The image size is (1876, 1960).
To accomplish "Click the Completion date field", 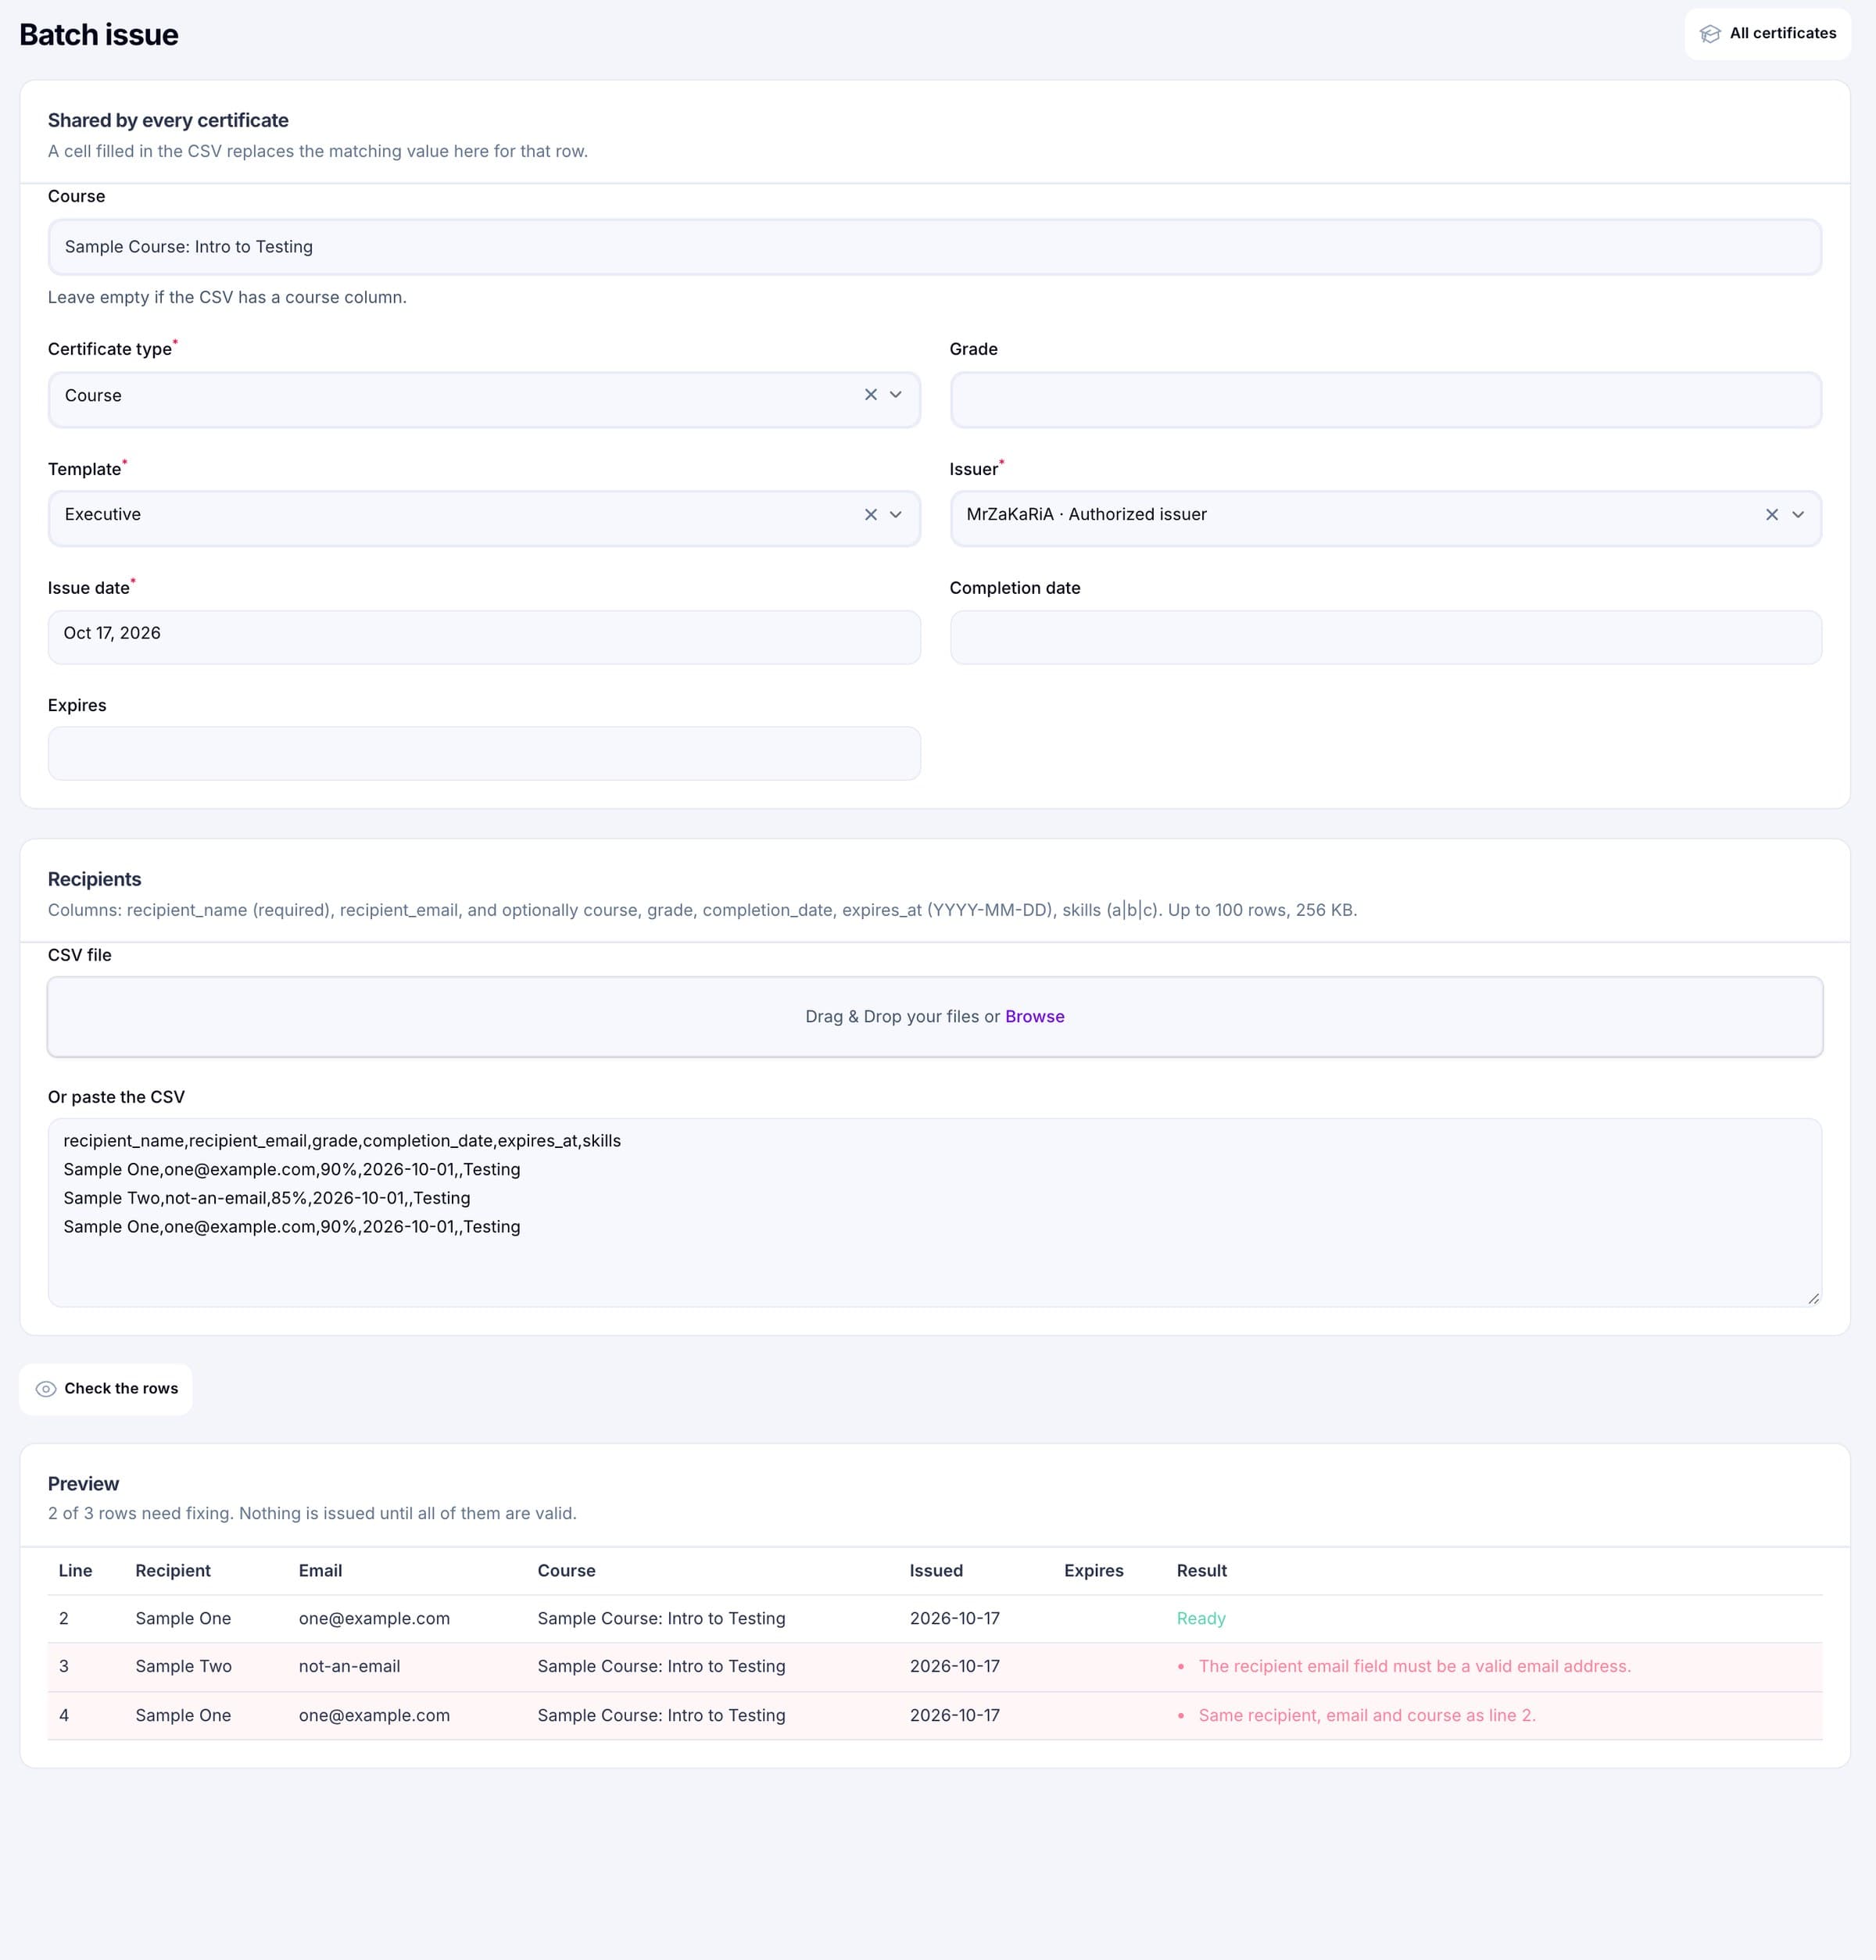I will (x=1385, y=637).
